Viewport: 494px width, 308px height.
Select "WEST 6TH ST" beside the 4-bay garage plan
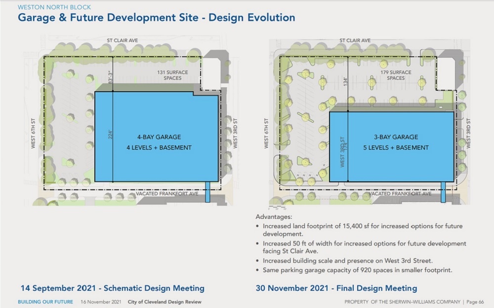tap(33, 133)
